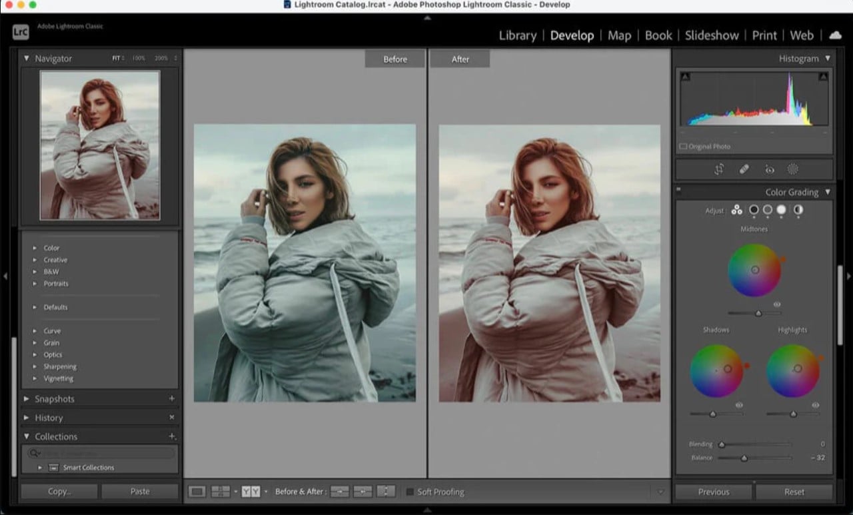Image resolution: width=853 pixels, height=515 pixels.
Task: Select the Crop Overlay tool icon
Action: (719, 169)
